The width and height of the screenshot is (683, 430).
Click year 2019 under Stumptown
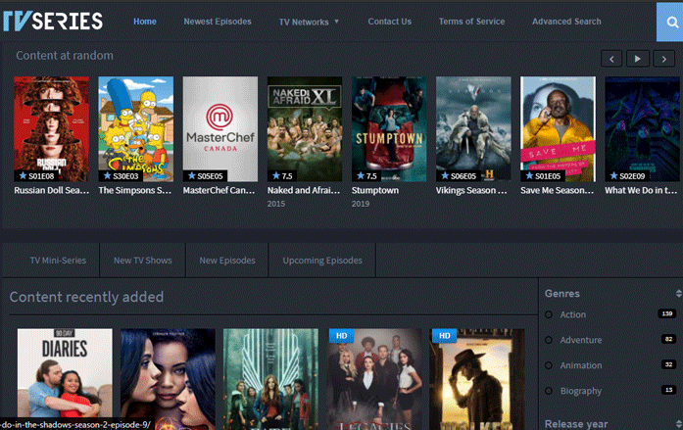[361, 204]
